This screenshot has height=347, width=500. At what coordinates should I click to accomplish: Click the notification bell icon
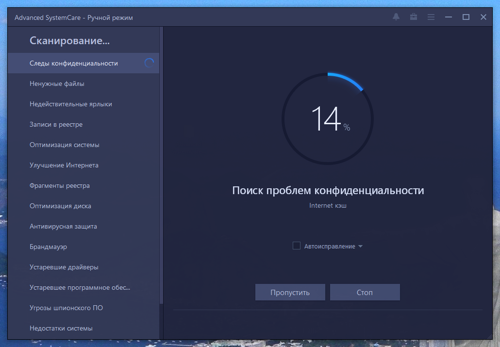tap(396, 17)
